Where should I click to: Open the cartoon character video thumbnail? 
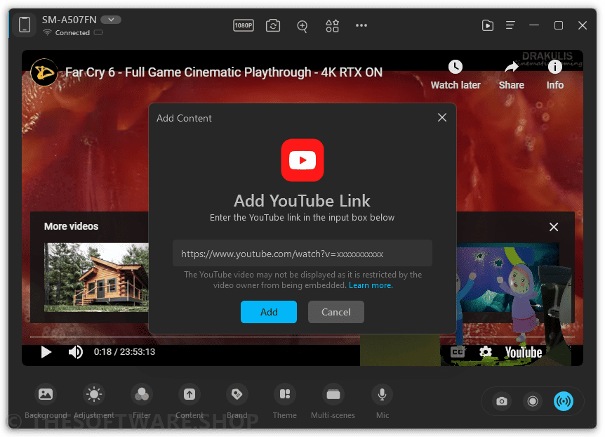(x=507, y=278)
